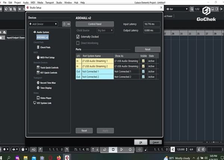The height and width of the screenshot is (160, 224).
Task: Open the Bar grid type dropdown
Action: coord(177,9)
